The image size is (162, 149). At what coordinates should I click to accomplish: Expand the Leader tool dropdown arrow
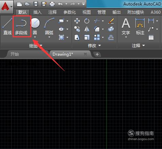coord(157,29)
